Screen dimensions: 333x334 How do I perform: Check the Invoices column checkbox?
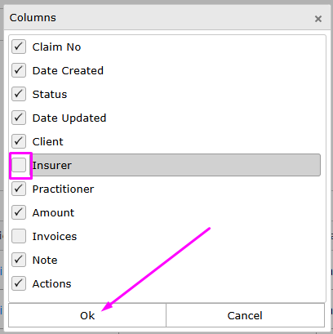[19, 236]
